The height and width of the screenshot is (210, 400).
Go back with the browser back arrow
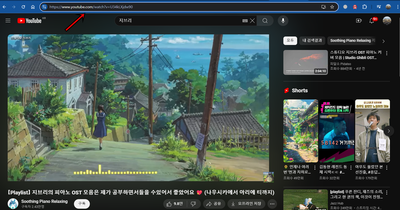click(4, 7)
